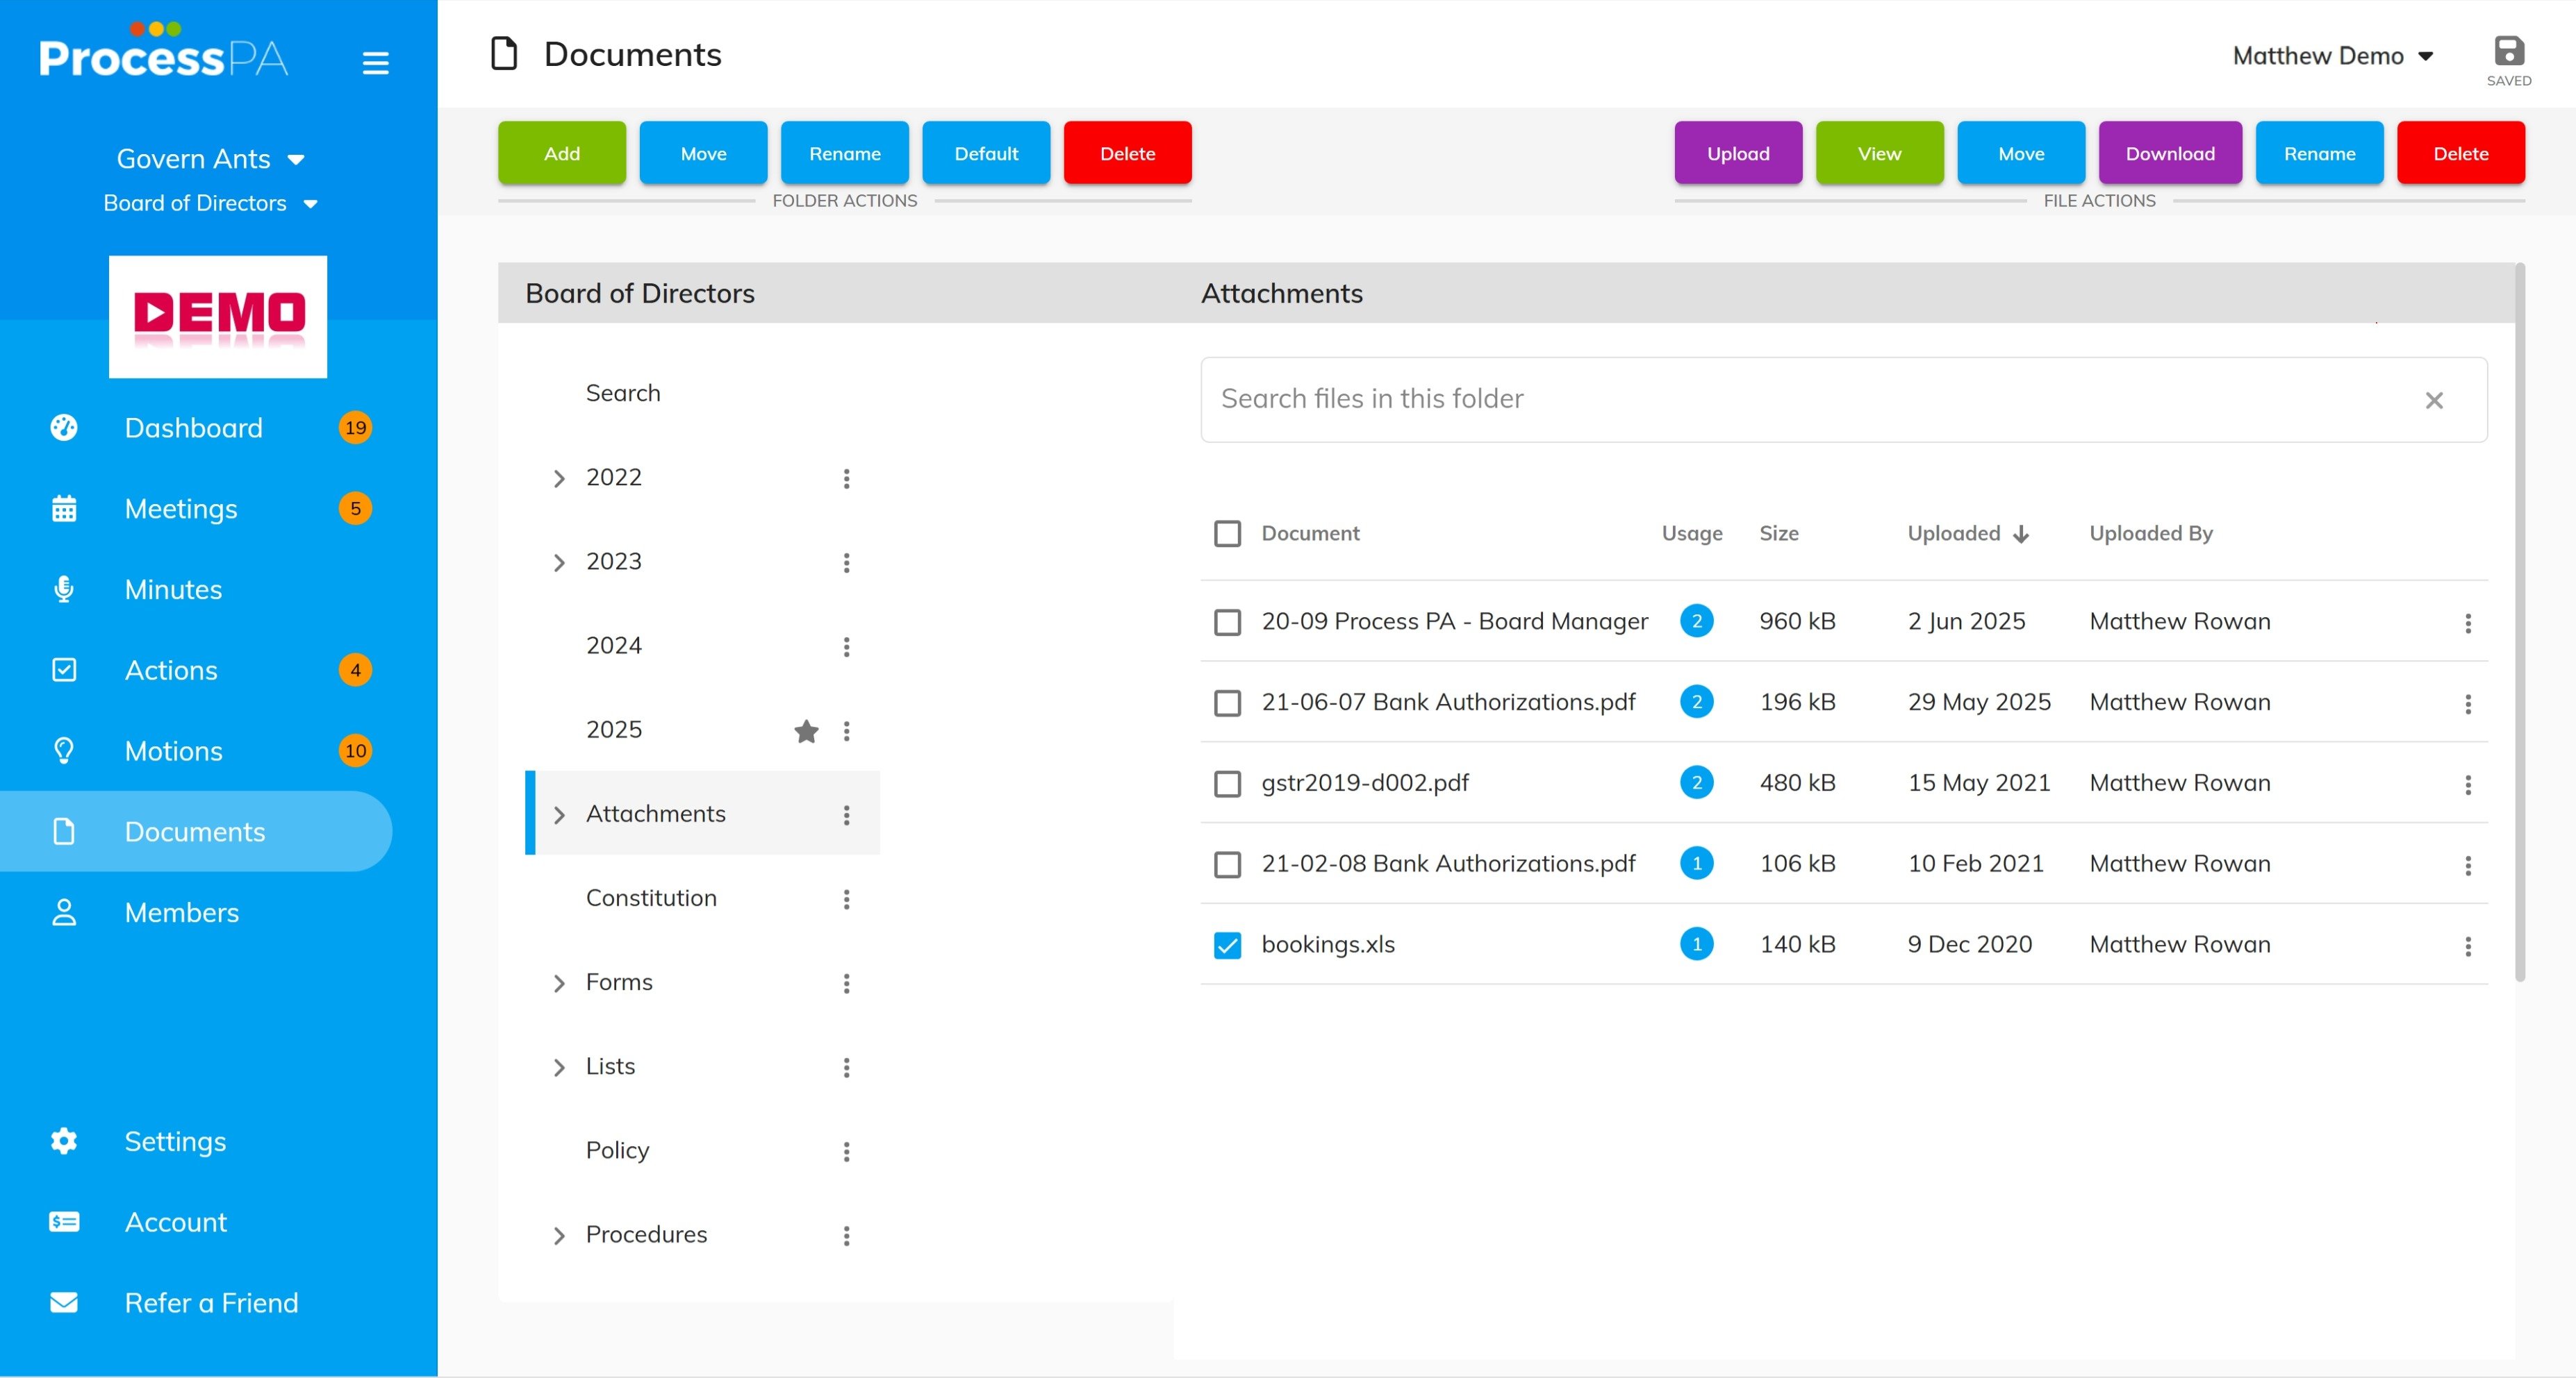
Task: Click the Uploaded sort arrow
Action: [2021, 535]
